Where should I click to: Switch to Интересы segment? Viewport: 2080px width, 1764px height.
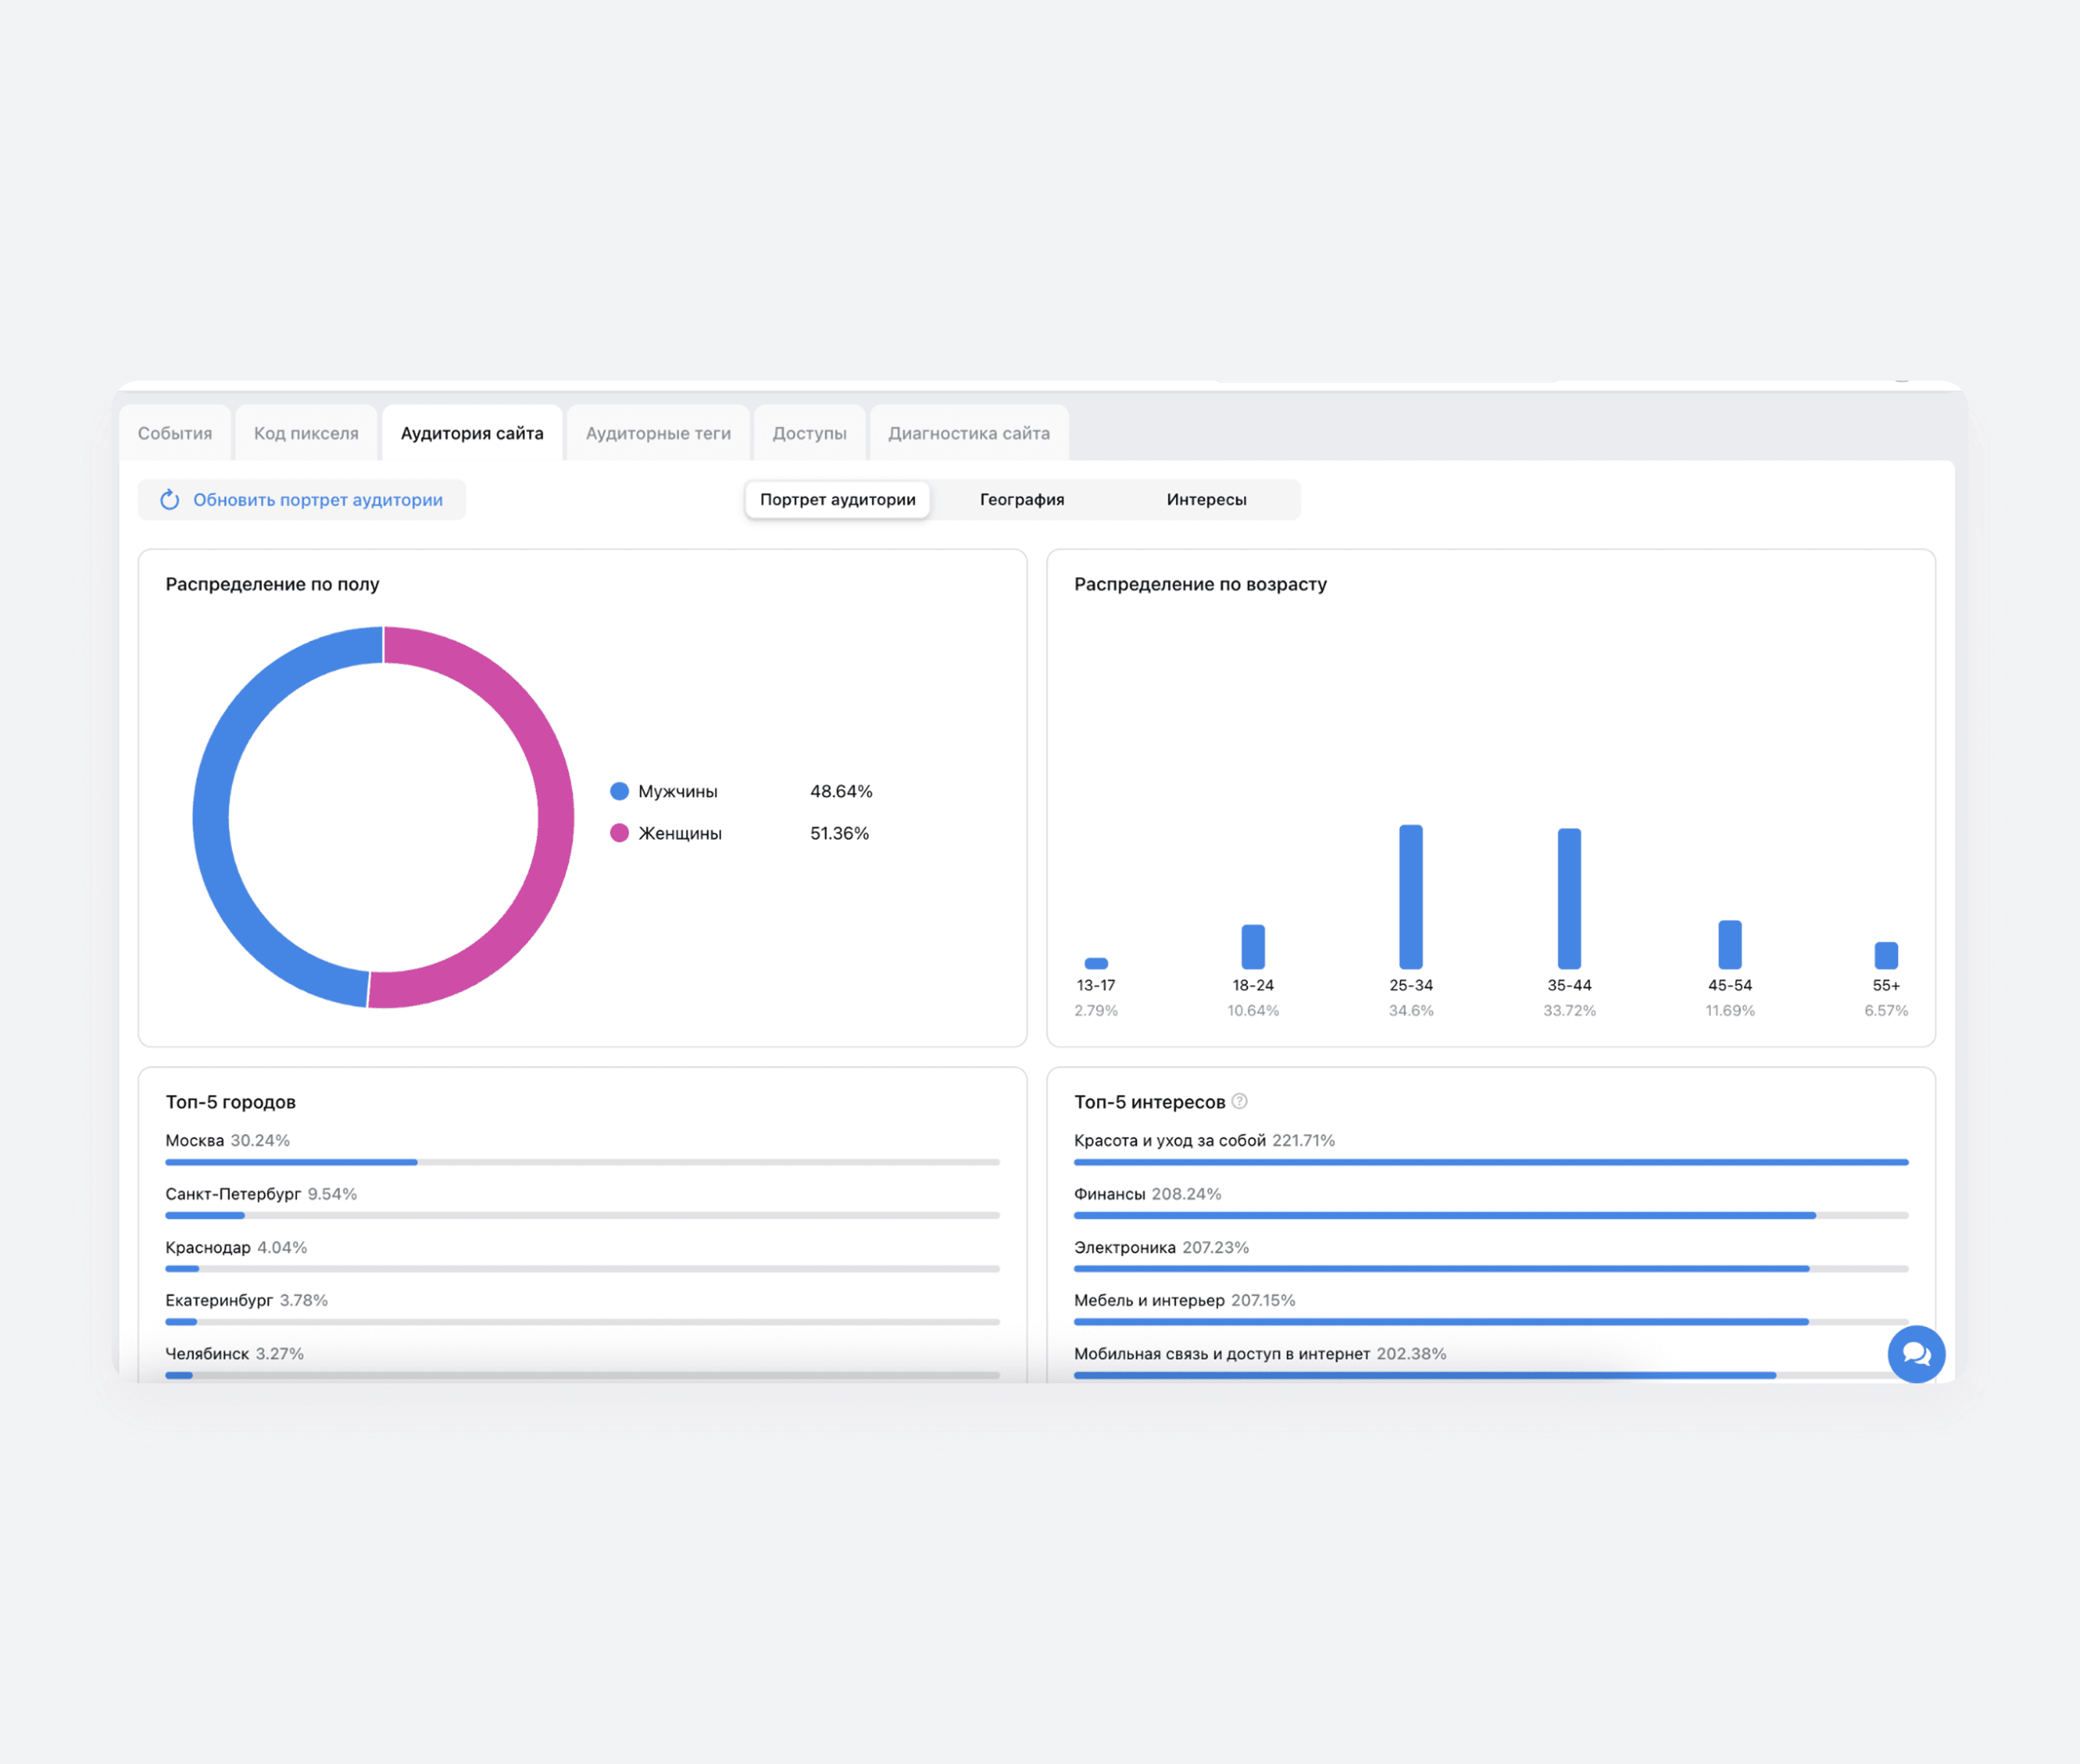[1206, 499]
